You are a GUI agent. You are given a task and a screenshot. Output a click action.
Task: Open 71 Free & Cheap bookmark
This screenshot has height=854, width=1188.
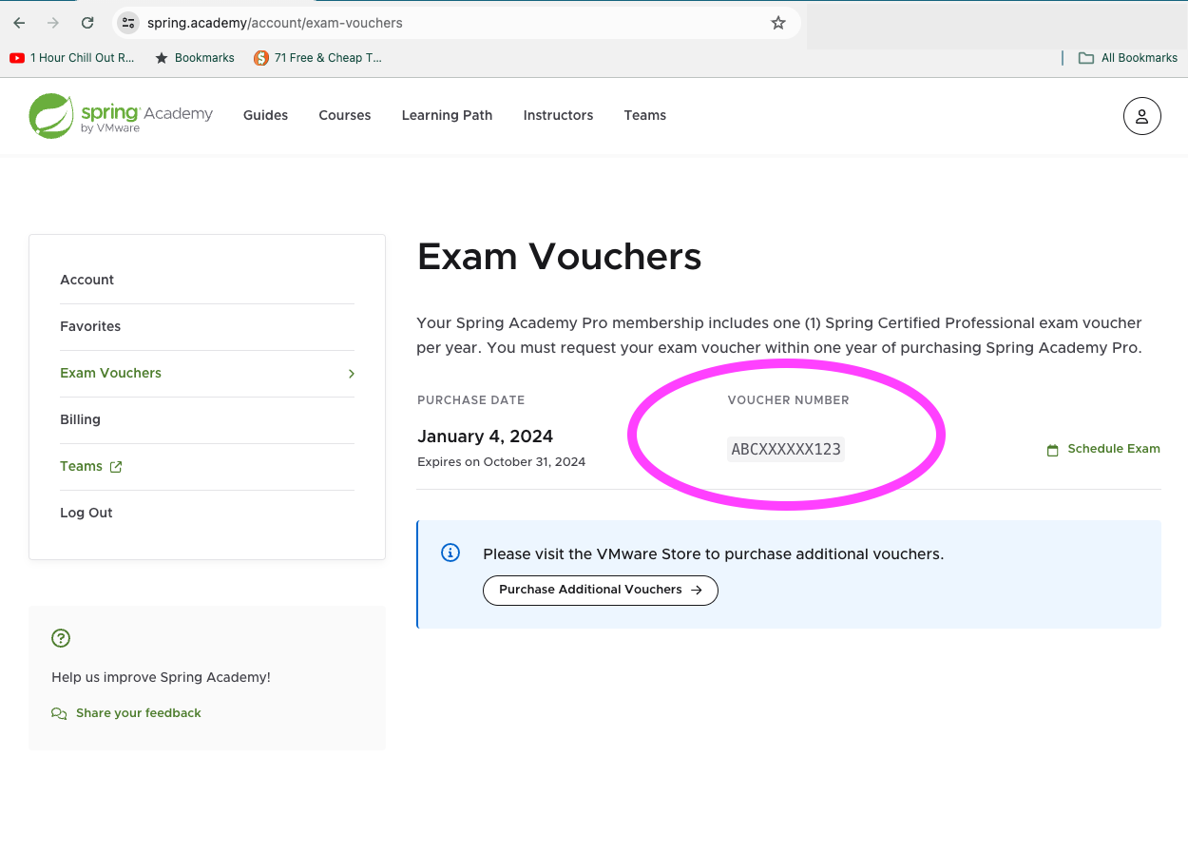[318, 58]
